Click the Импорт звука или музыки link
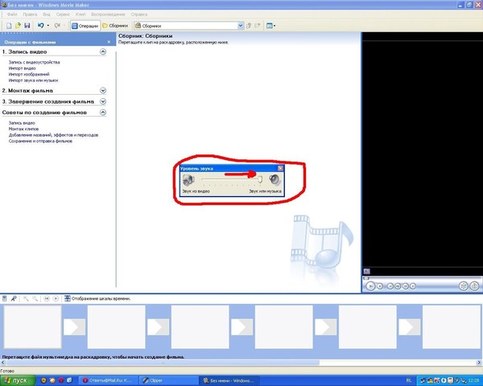This screenshot has width=483, height=386. pyautogui.click(x=33, y=80)
